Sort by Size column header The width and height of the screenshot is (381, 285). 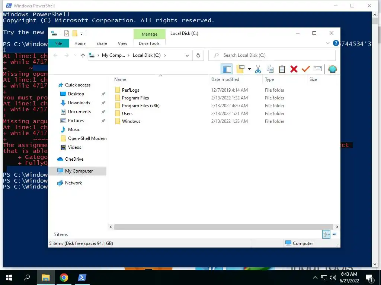pos(322,79)
